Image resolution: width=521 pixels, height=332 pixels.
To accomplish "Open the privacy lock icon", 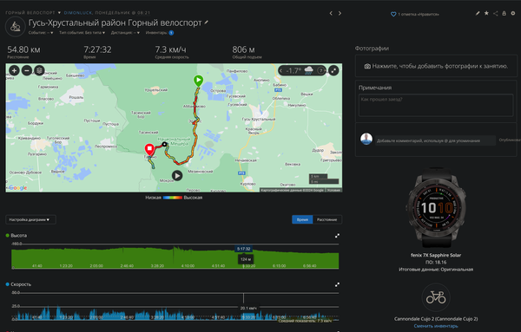I will click(x=504, y=13).
